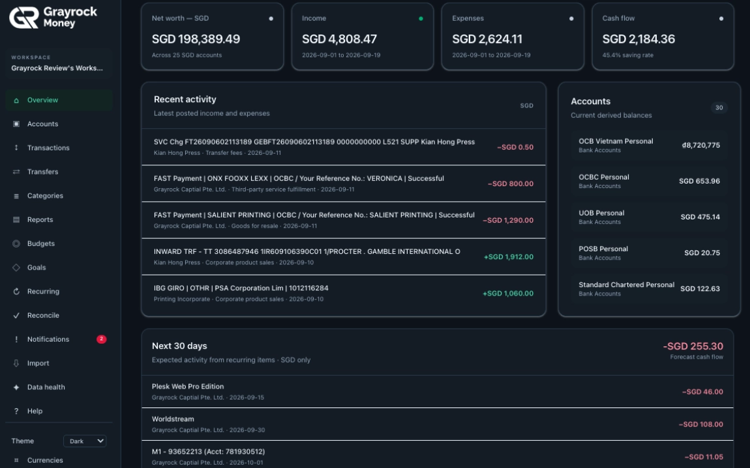Open Currencies in the sidebar

click(x=59, y=460)
